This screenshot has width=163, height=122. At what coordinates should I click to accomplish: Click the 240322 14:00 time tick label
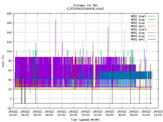(x=25, y=113)
